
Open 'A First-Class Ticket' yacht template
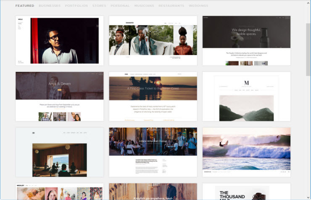point(153,96)
